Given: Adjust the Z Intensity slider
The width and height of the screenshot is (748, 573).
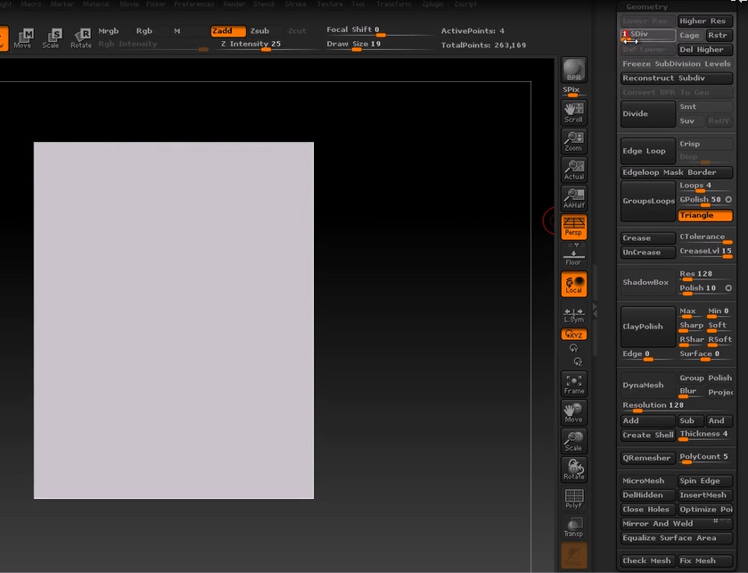Looking at the screenshot, I should point(266,45).
